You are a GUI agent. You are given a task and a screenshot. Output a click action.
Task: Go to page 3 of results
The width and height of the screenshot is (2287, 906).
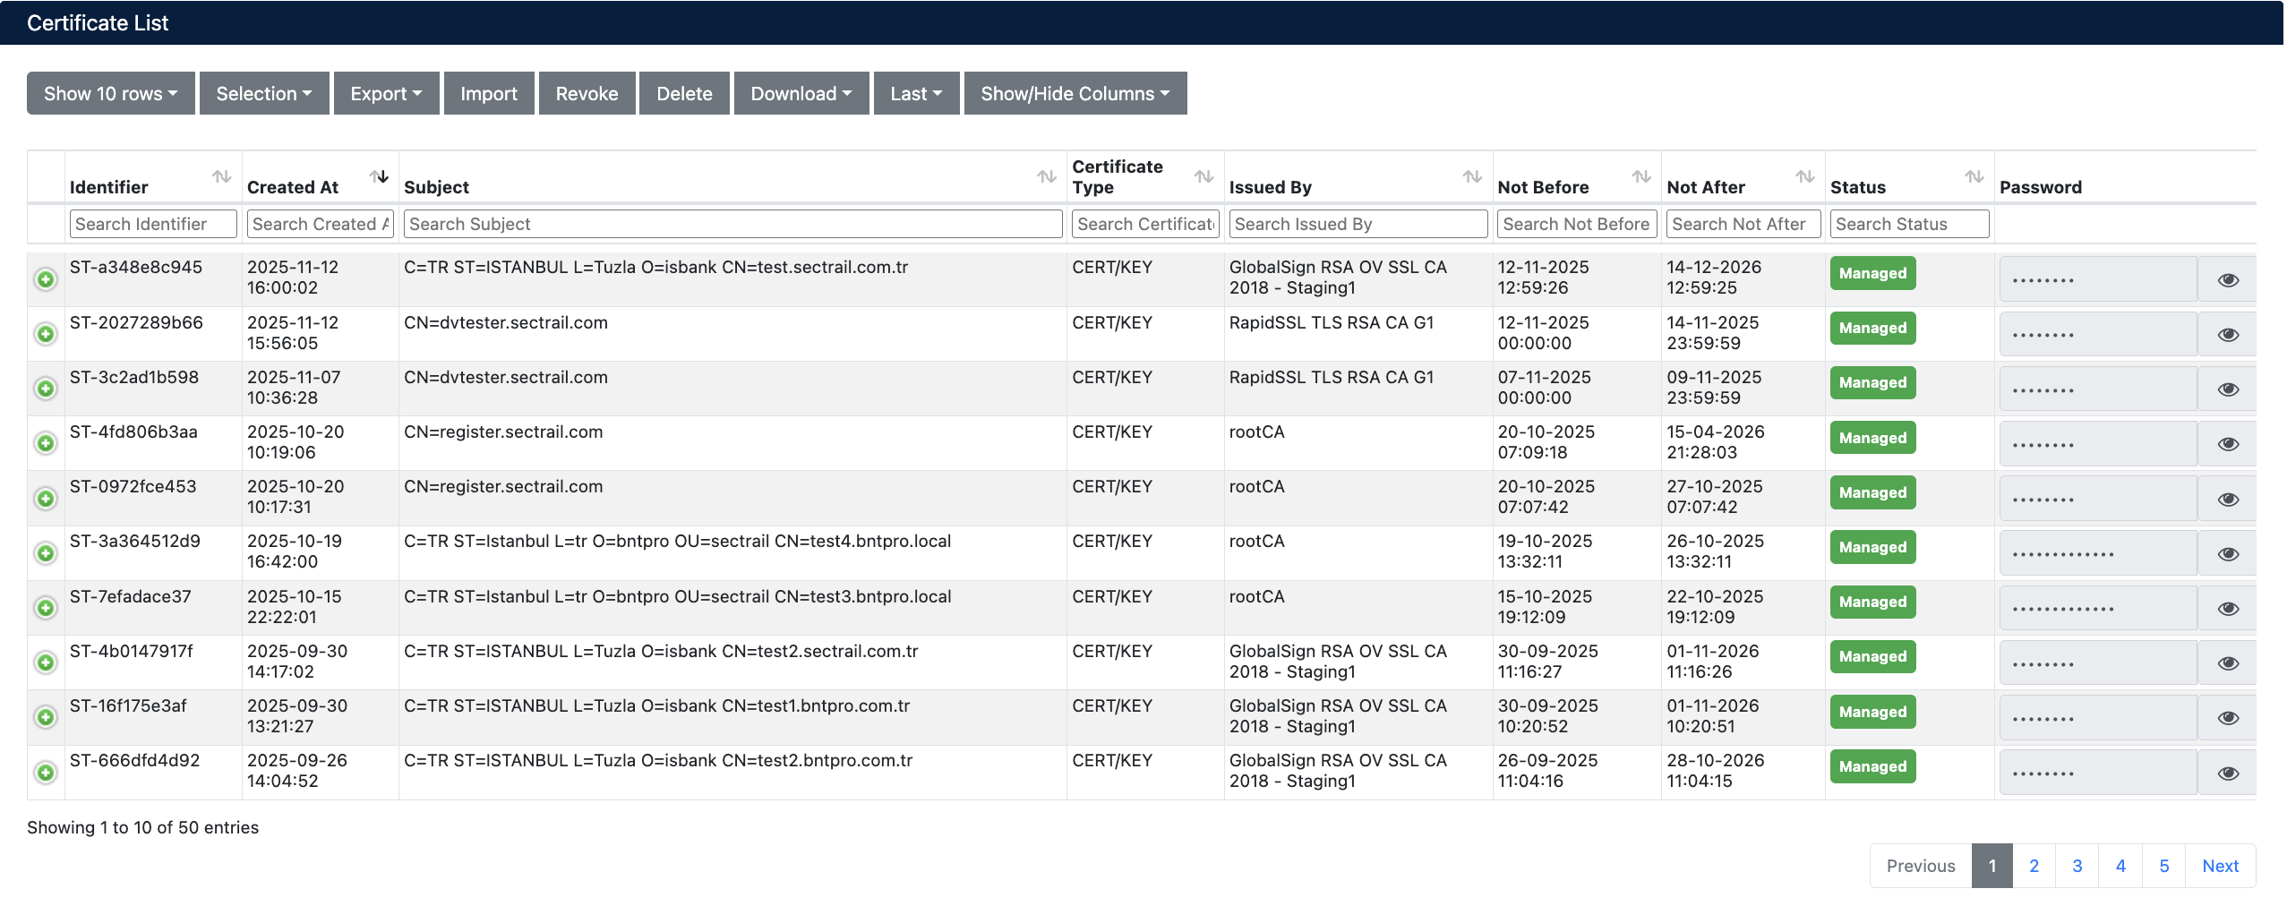click(2077, 866)
